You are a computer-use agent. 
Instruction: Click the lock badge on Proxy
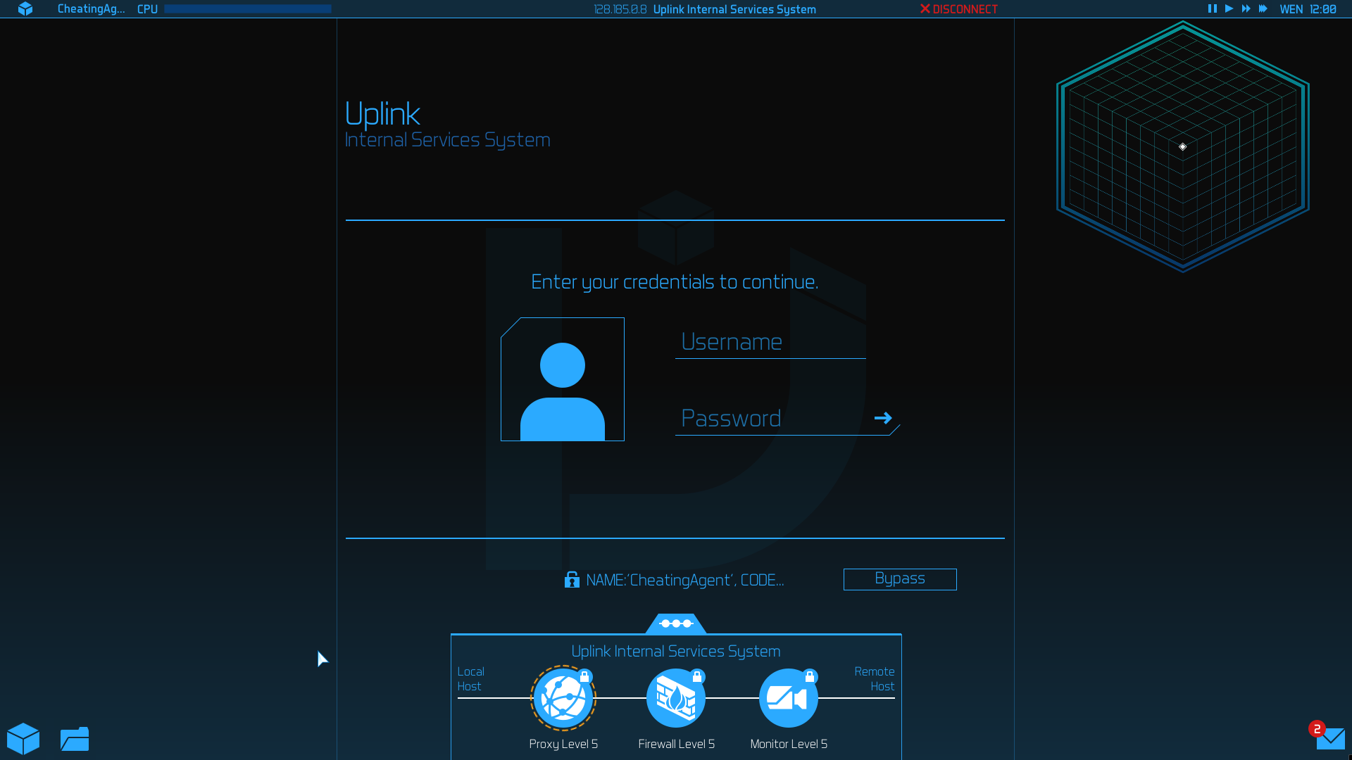584,677
